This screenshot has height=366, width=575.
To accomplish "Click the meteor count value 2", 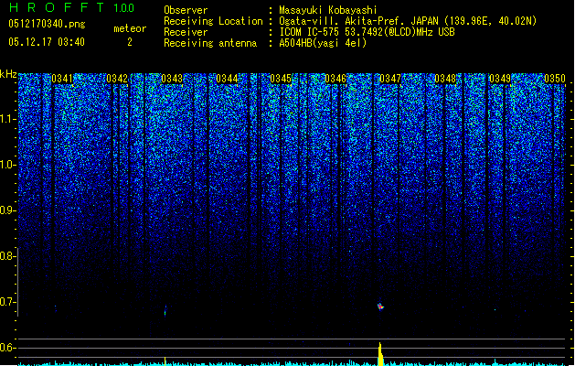I will (x=130, y=42).
